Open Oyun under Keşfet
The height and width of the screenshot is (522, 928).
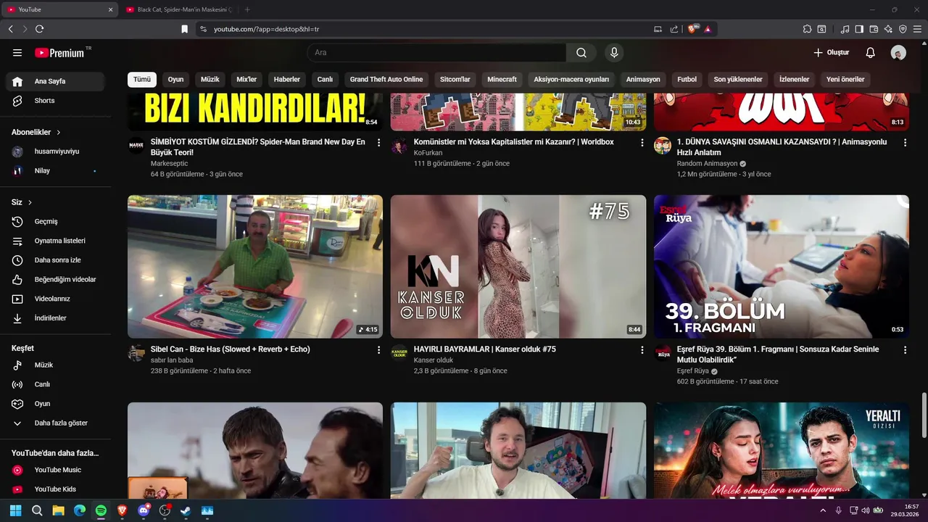[55, 404]
